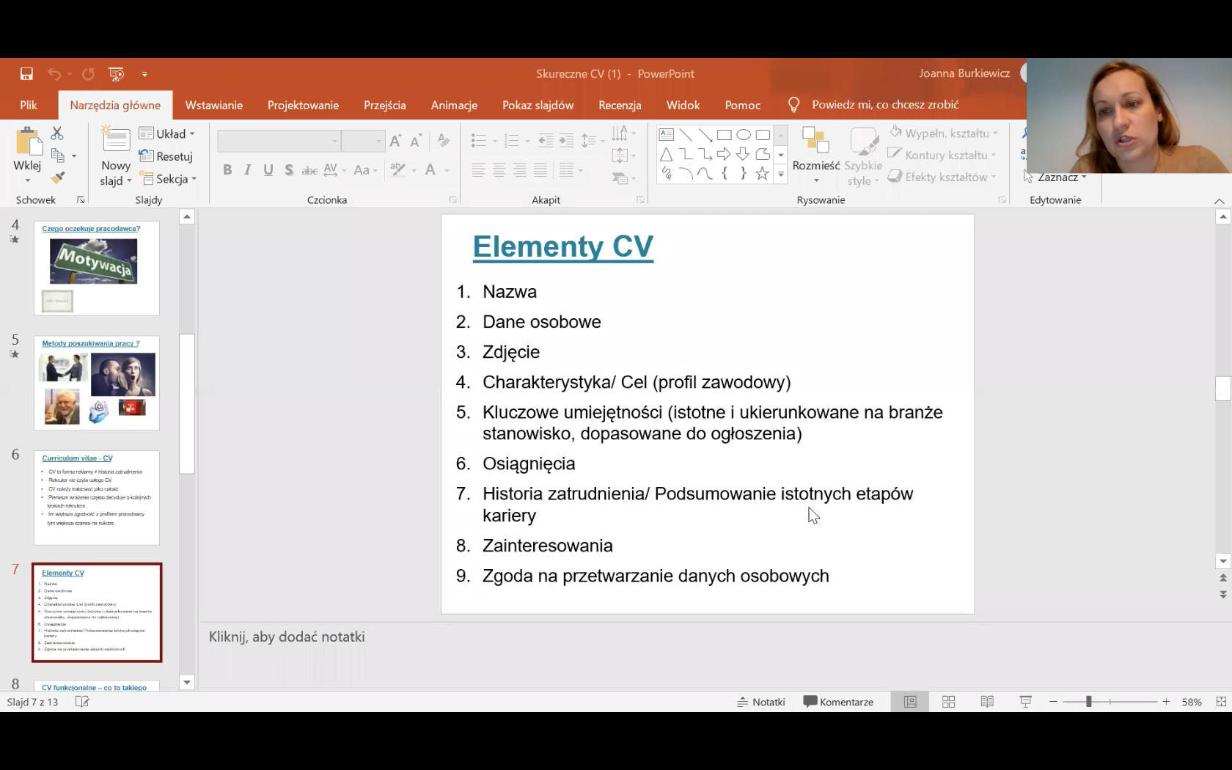Start slideshow from the quick access icon

(x=117, y=73)
